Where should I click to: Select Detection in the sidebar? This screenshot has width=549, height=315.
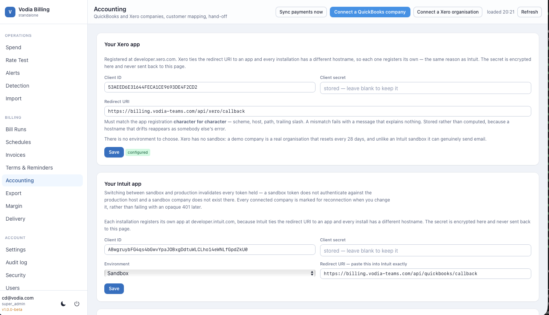[x=42, y=86]
